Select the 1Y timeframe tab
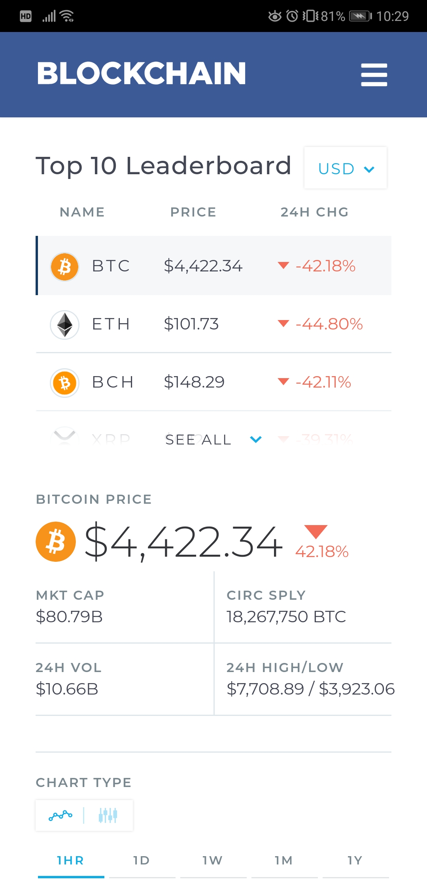The image size is (427, 885). tap(355, 861)
